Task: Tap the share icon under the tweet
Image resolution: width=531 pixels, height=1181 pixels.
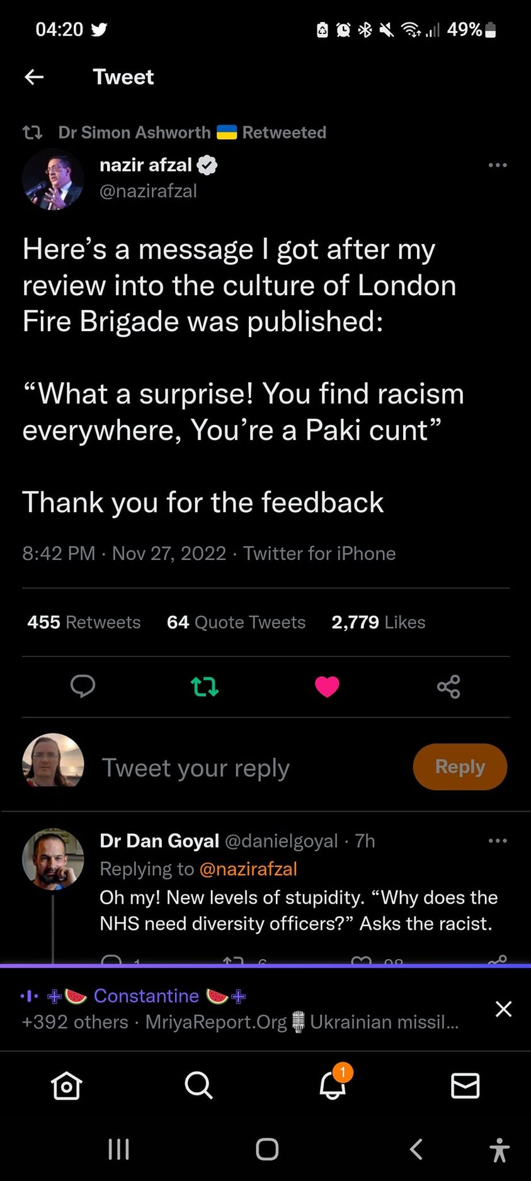Action: pos(448,686)
